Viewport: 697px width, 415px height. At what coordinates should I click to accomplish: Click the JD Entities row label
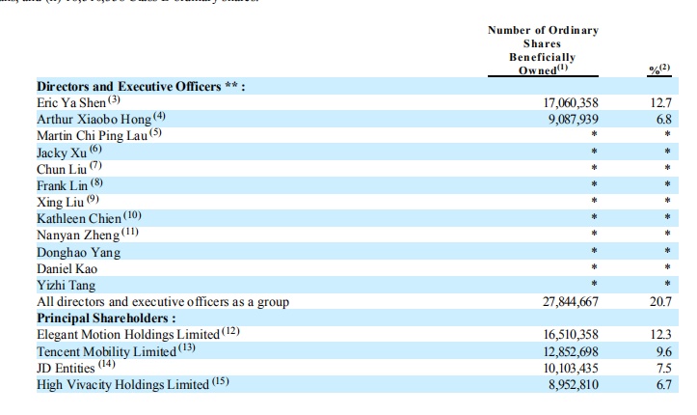click(x=66, y=369)
